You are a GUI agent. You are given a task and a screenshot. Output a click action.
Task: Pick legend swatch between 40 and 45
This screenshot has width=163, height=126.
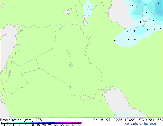(70, 123)
